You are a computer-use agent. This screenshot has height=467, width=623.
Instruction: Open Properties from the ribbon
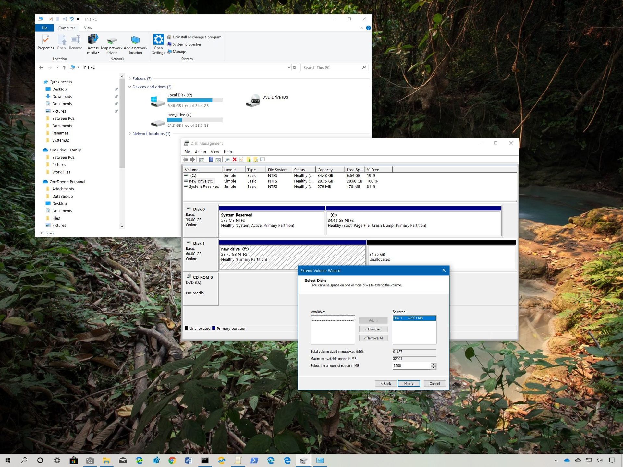[45, 42]
